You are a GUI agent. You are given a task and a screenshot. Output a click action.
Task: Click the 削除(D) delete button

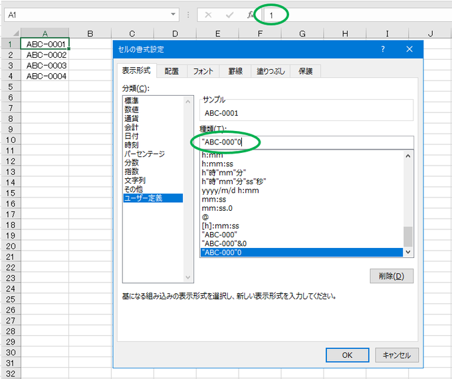pyautogui.click(x=392, y=276)
